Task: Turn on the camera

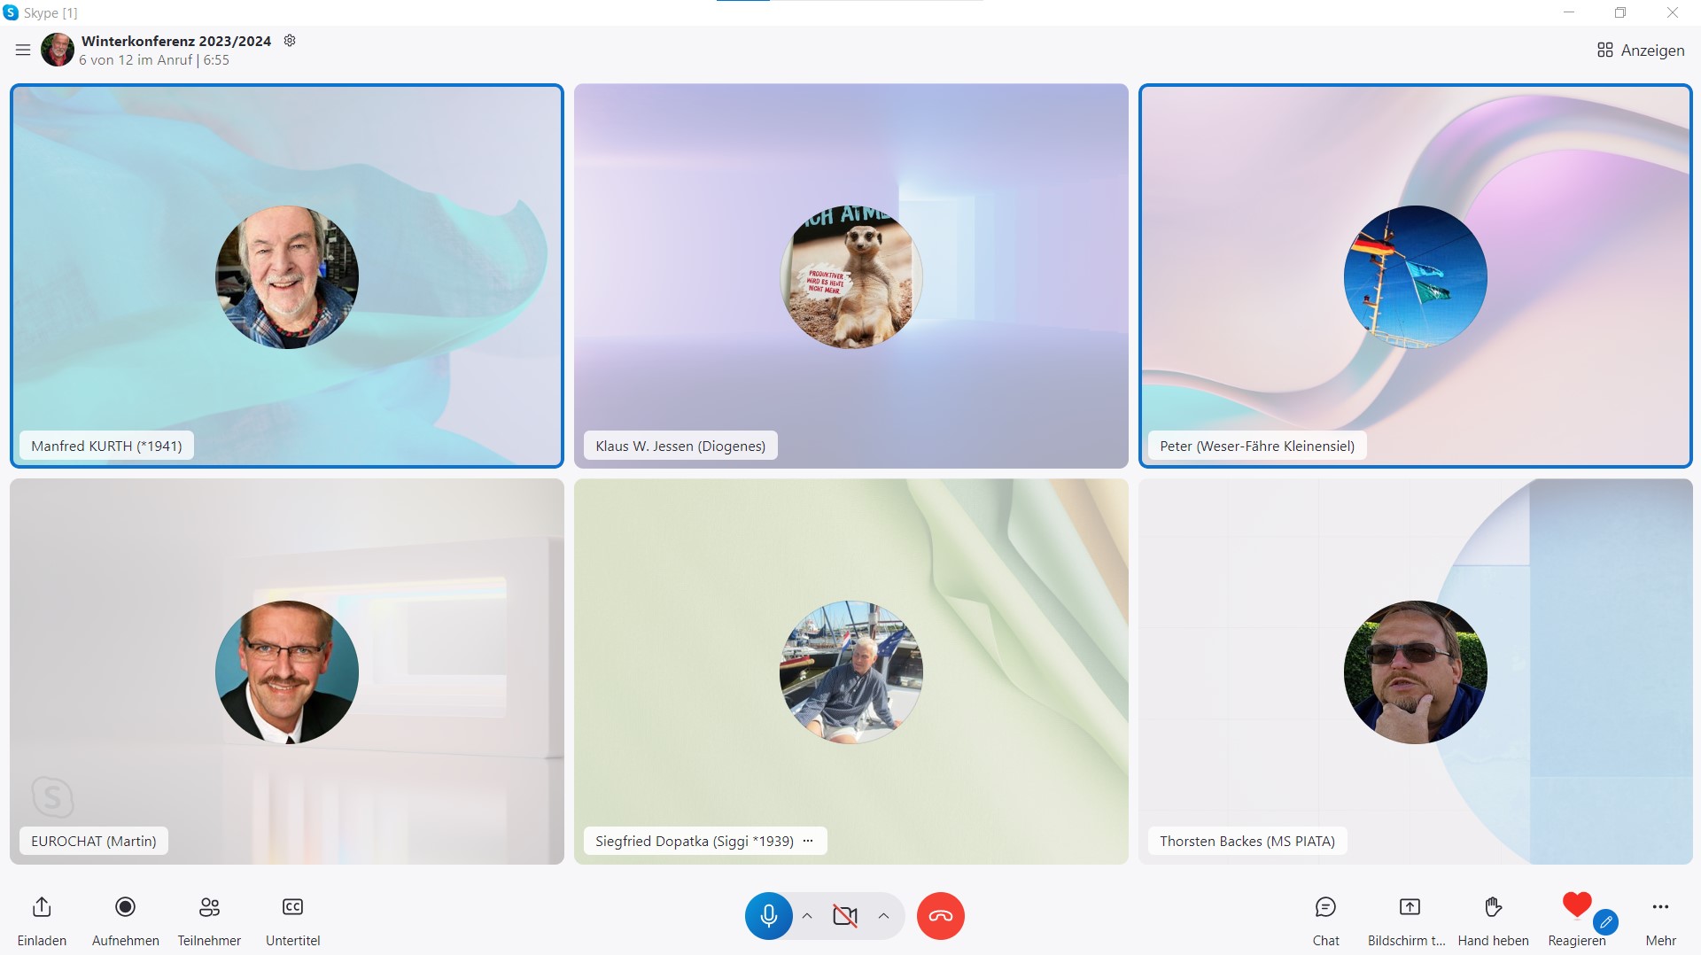Action: pyautogui.click(x=845, y=916)
